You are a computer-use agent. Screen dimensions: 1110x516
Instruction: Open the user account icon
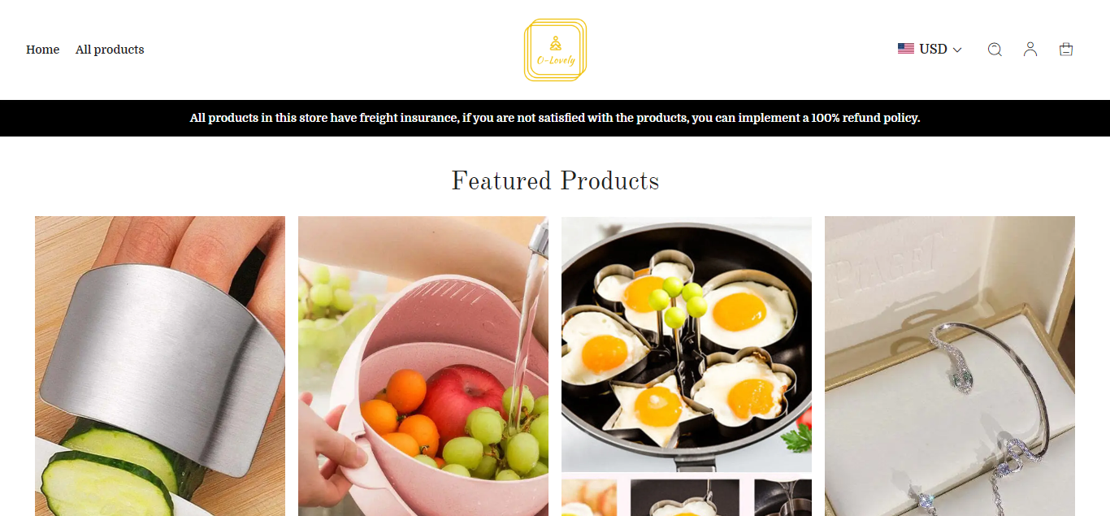tap(1030, 50)
